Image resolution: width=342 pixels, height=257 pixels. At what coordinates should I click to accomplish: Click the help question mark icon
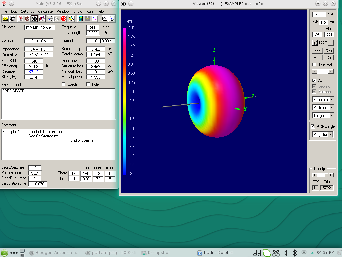[111, 19]
